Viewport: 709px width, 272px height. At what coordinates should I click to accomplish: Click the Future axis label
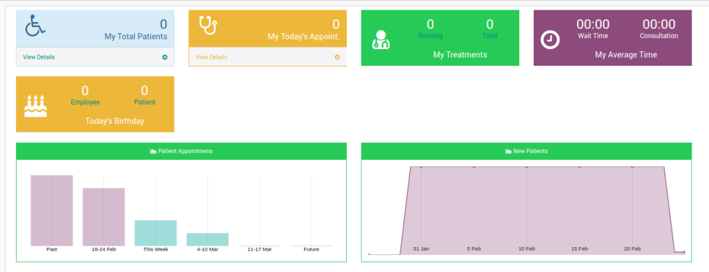point(312,249)
